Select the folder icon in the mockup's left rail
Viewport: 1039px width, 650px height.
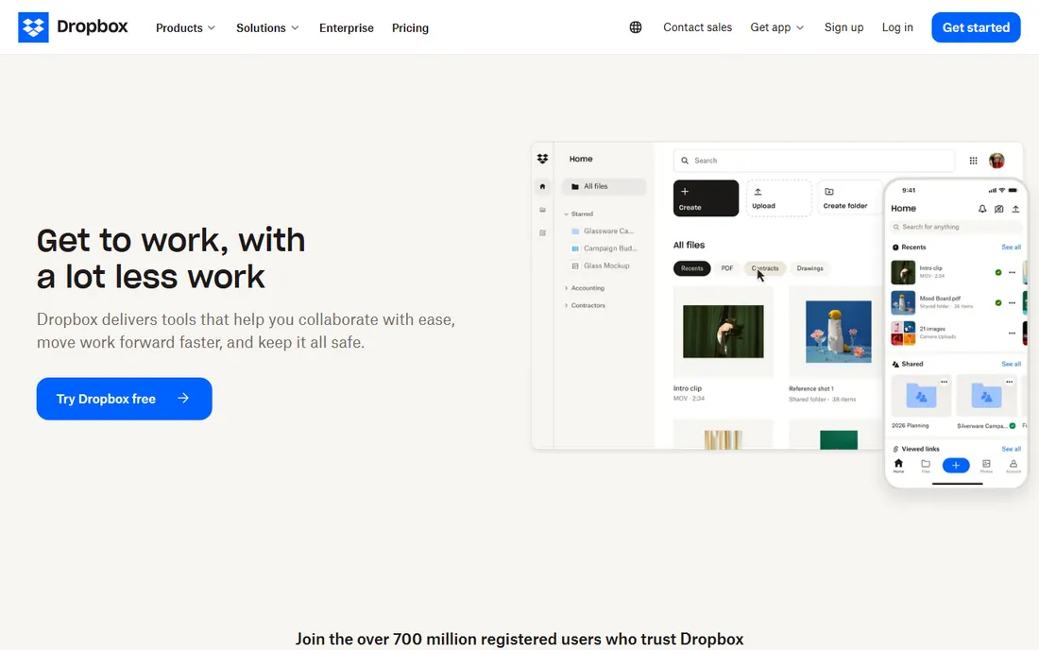[543, 210]
